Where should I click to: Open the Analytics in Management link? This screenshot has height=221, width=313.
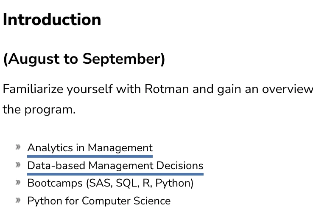click(x=90, y=148)
